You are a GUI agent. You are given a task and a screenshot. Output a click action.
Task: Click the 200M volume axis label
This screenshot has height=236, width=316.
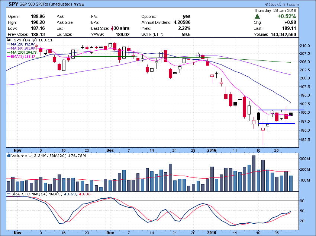(x=305, y=170)
